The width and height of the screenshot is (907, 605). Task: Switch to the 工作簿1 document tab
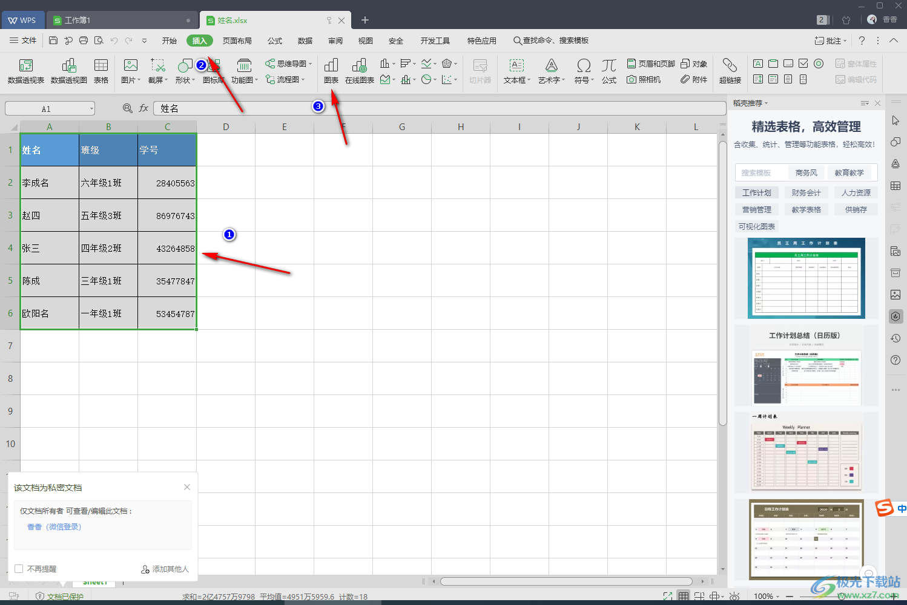pos(123,20)
